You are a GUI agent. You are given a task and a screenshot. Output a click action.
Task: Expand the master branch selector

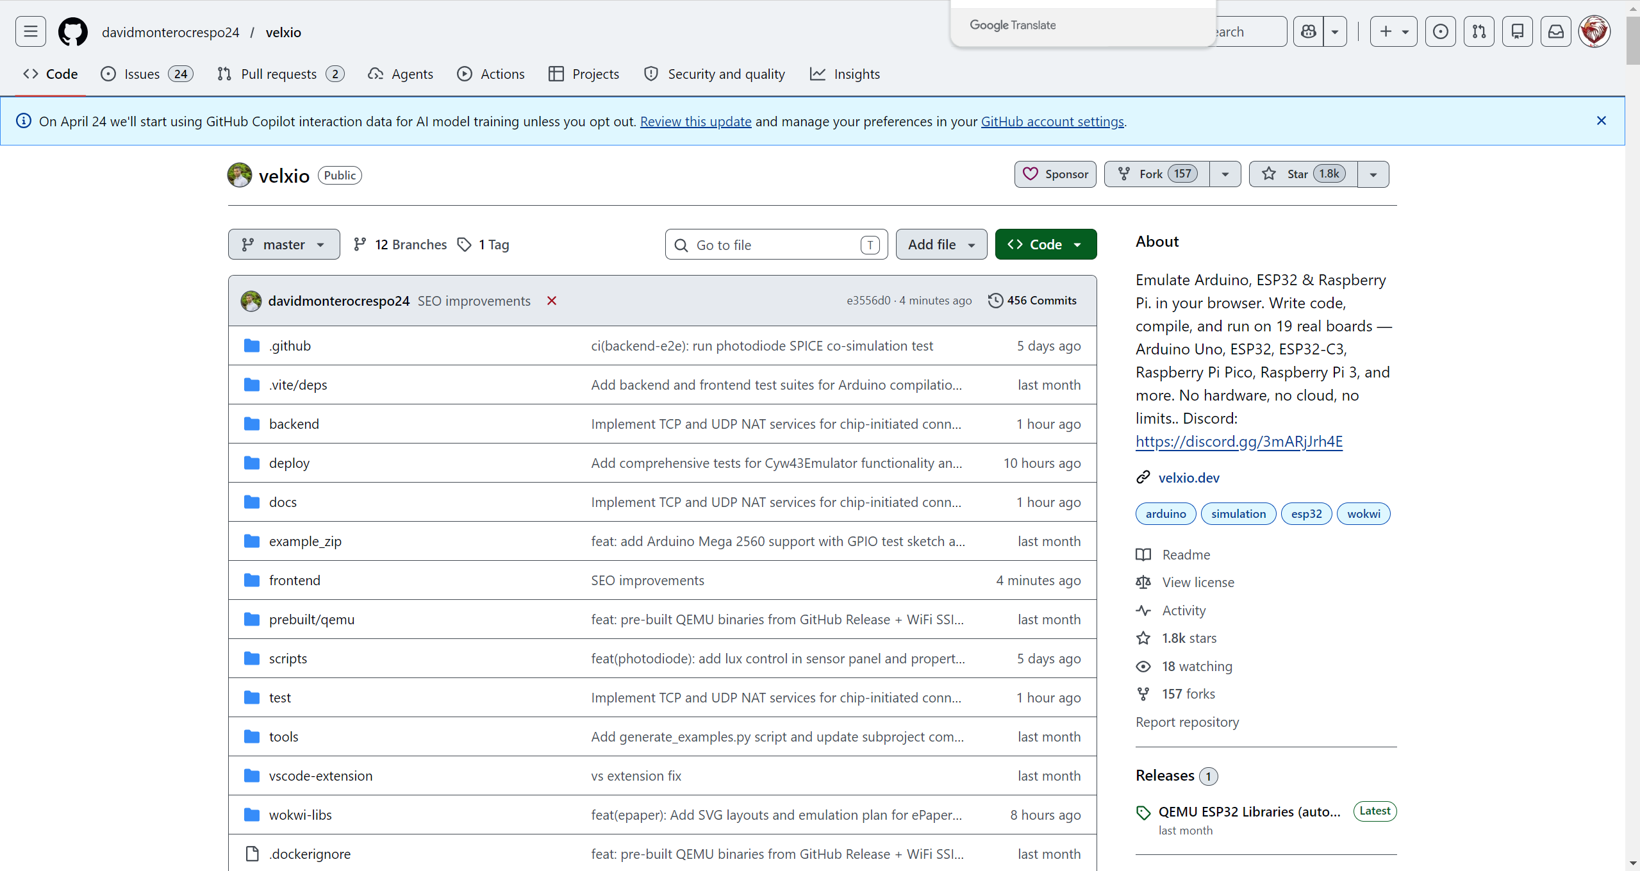click(x=283, y=244)
